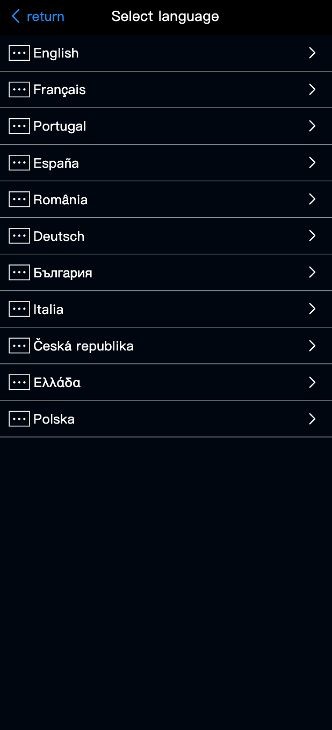This screenshot has height=730, width=332.
Task: Click the keyboard icon beside Polska
Action: point(19,419)
